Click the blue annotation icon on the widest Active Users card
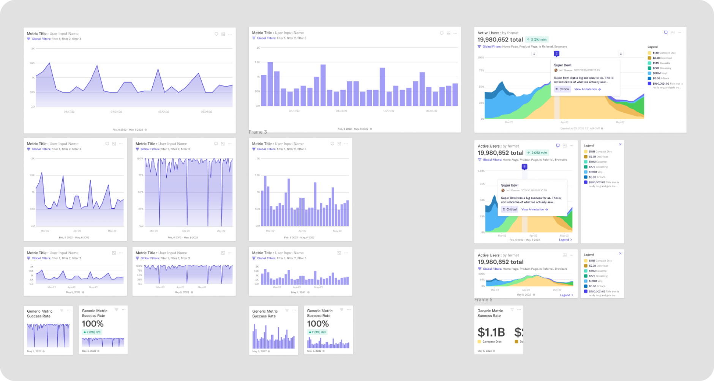 666,33
